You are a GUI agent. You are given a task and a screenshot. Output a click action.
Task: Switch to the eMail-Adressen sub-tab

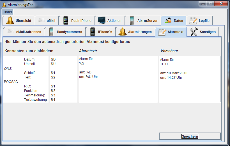pos(25,32)
